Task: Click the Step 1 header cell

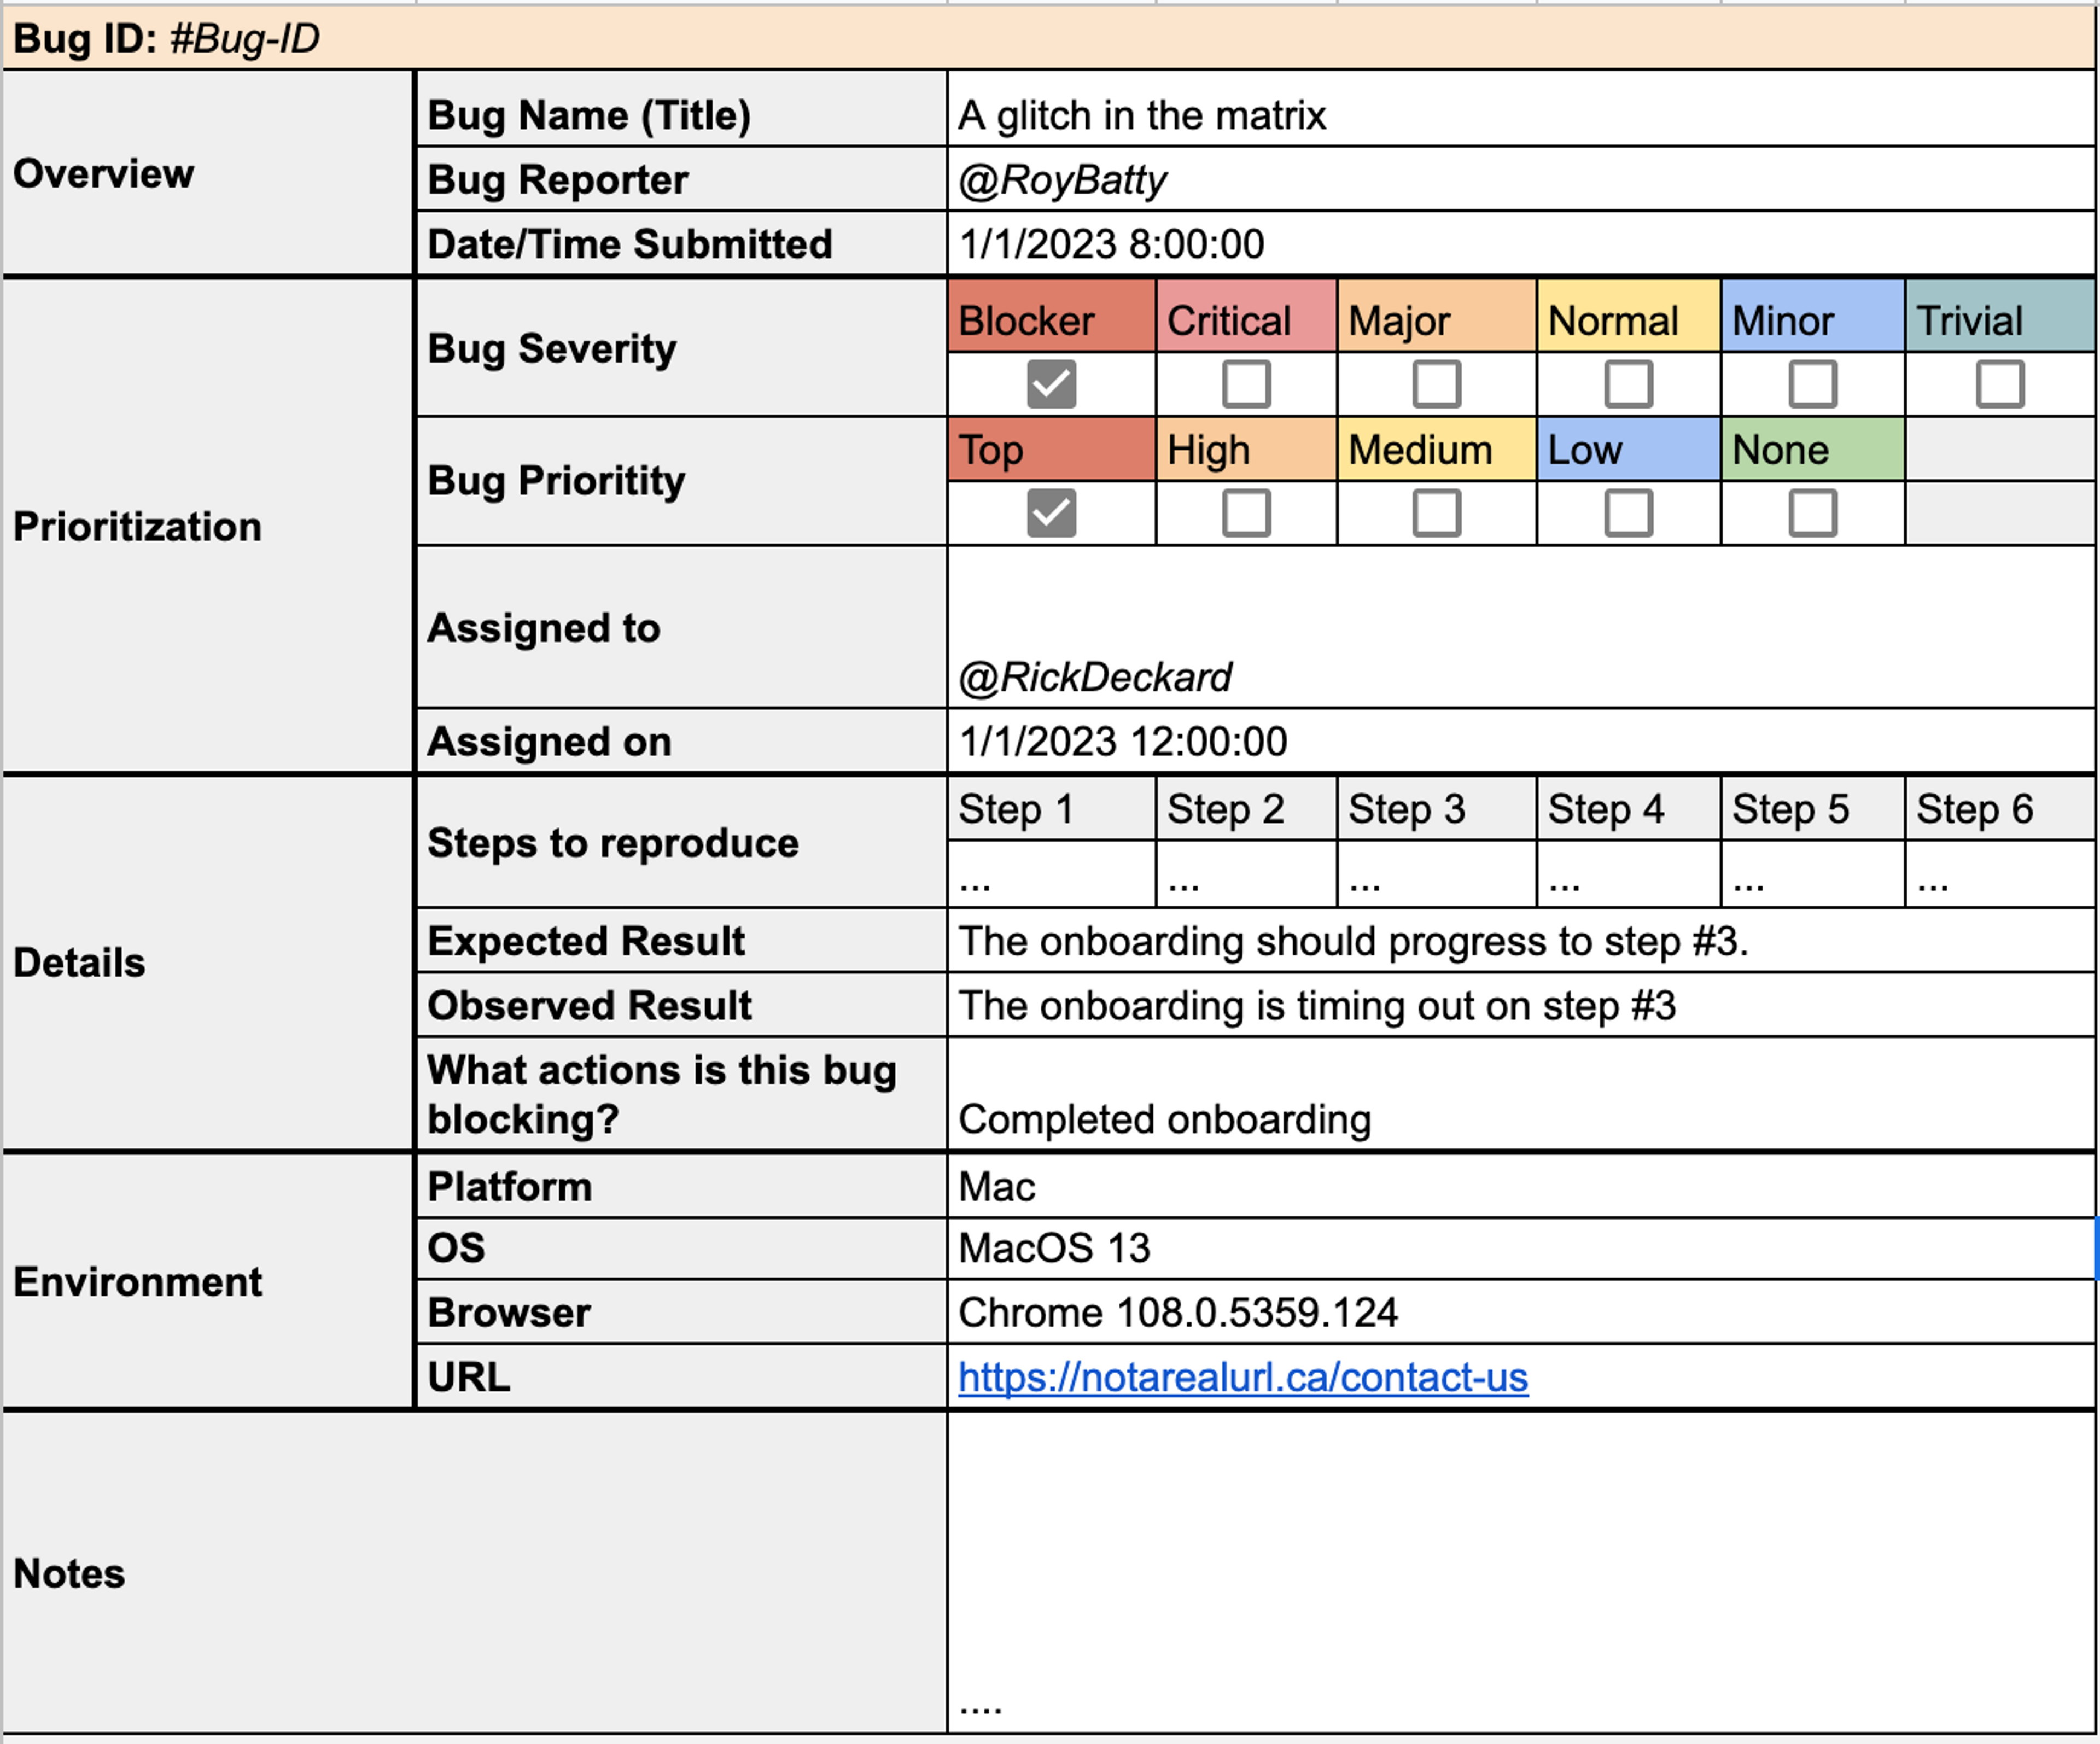Action: point(1051,809)
